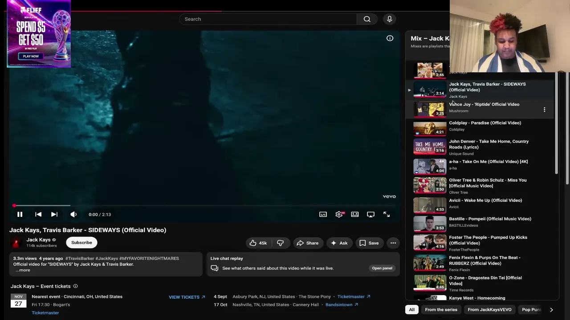Viewport: 570px width, 320px height.
Task: Select the currently playing SIDEWAYS mix entry
Action: [480, 90]
